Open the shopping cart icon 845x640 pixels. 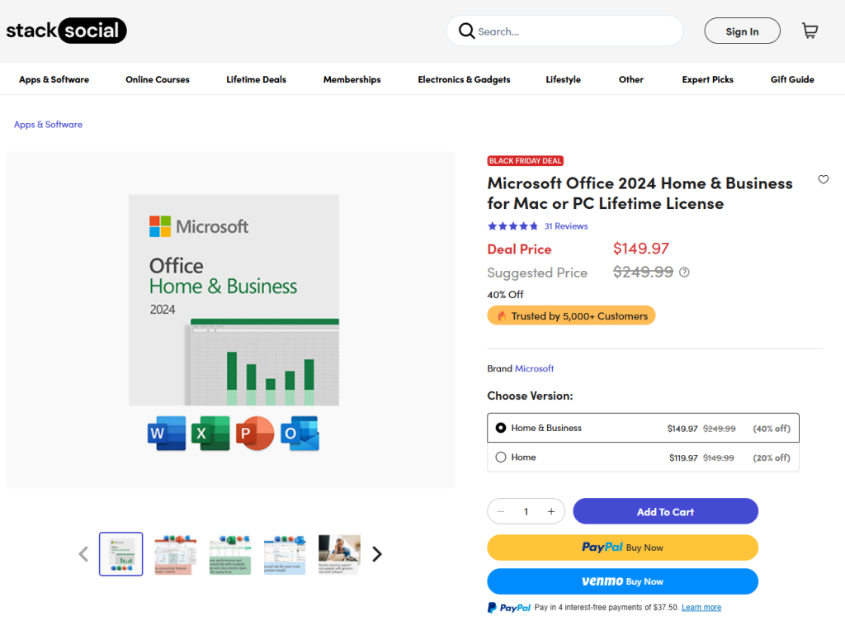[810, 31]
